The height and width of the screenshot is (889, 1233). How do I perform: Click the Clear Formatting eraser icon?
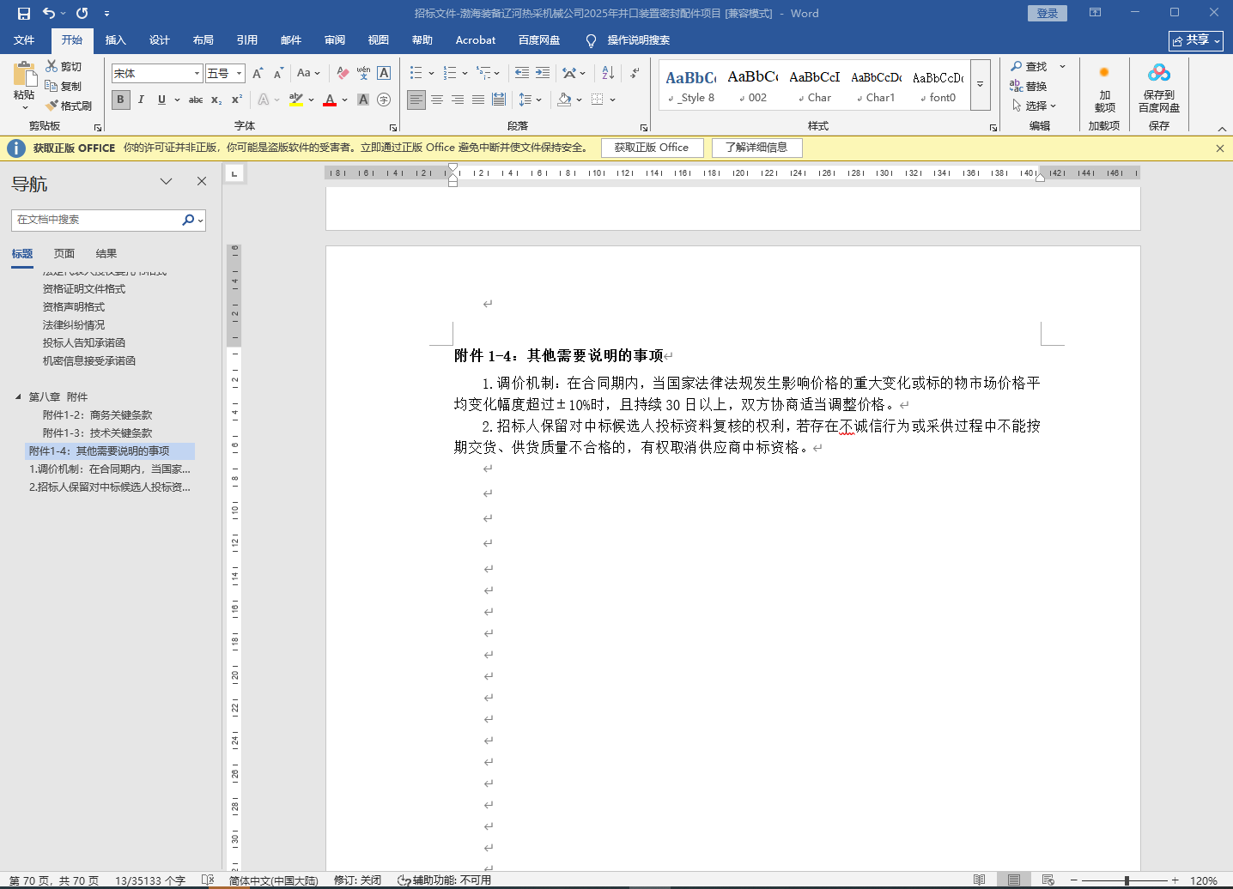point(343,73)
